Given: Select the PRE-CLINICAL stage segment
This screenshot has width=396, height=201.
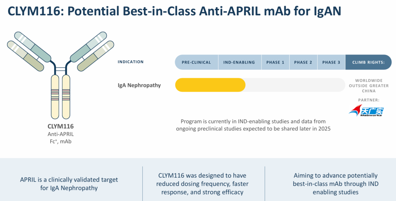Looking at the screenshot, I should (x=197, y=62).
